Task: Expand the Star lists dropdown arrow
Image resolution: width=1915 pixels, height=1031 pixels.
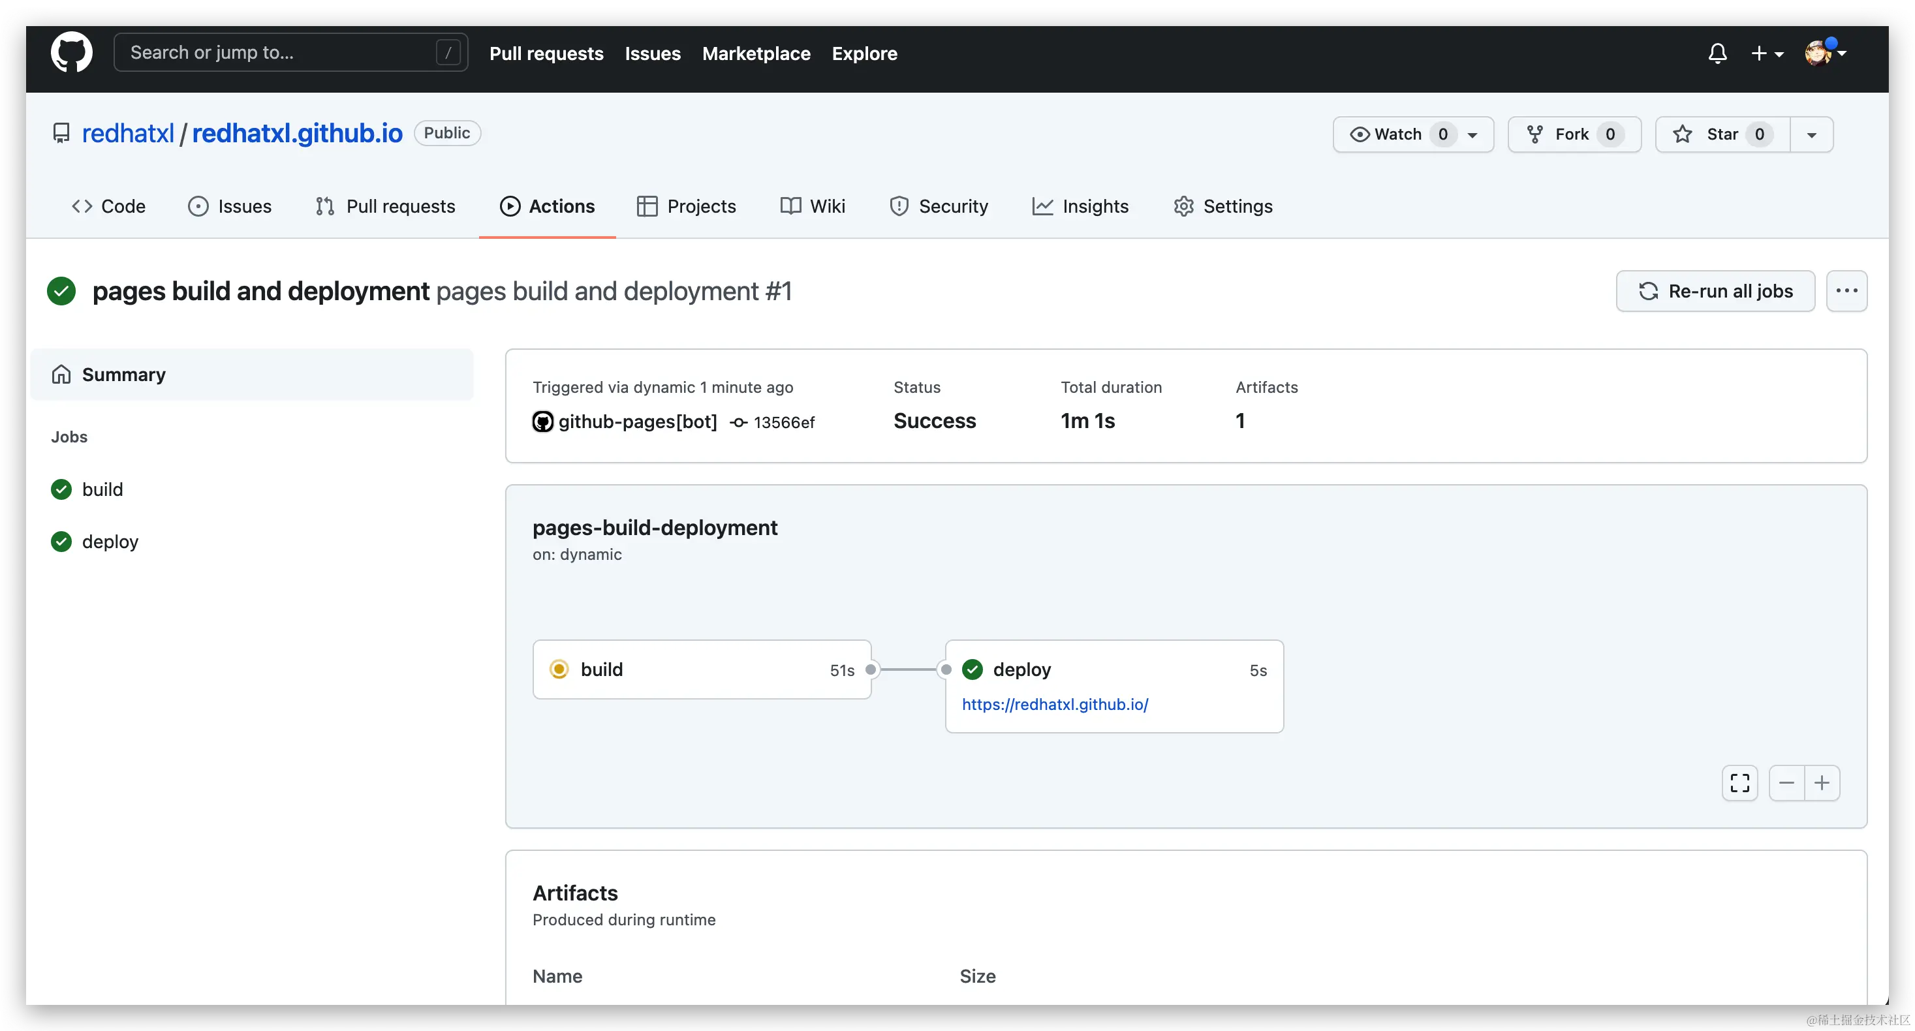Action: point(1812,134)
